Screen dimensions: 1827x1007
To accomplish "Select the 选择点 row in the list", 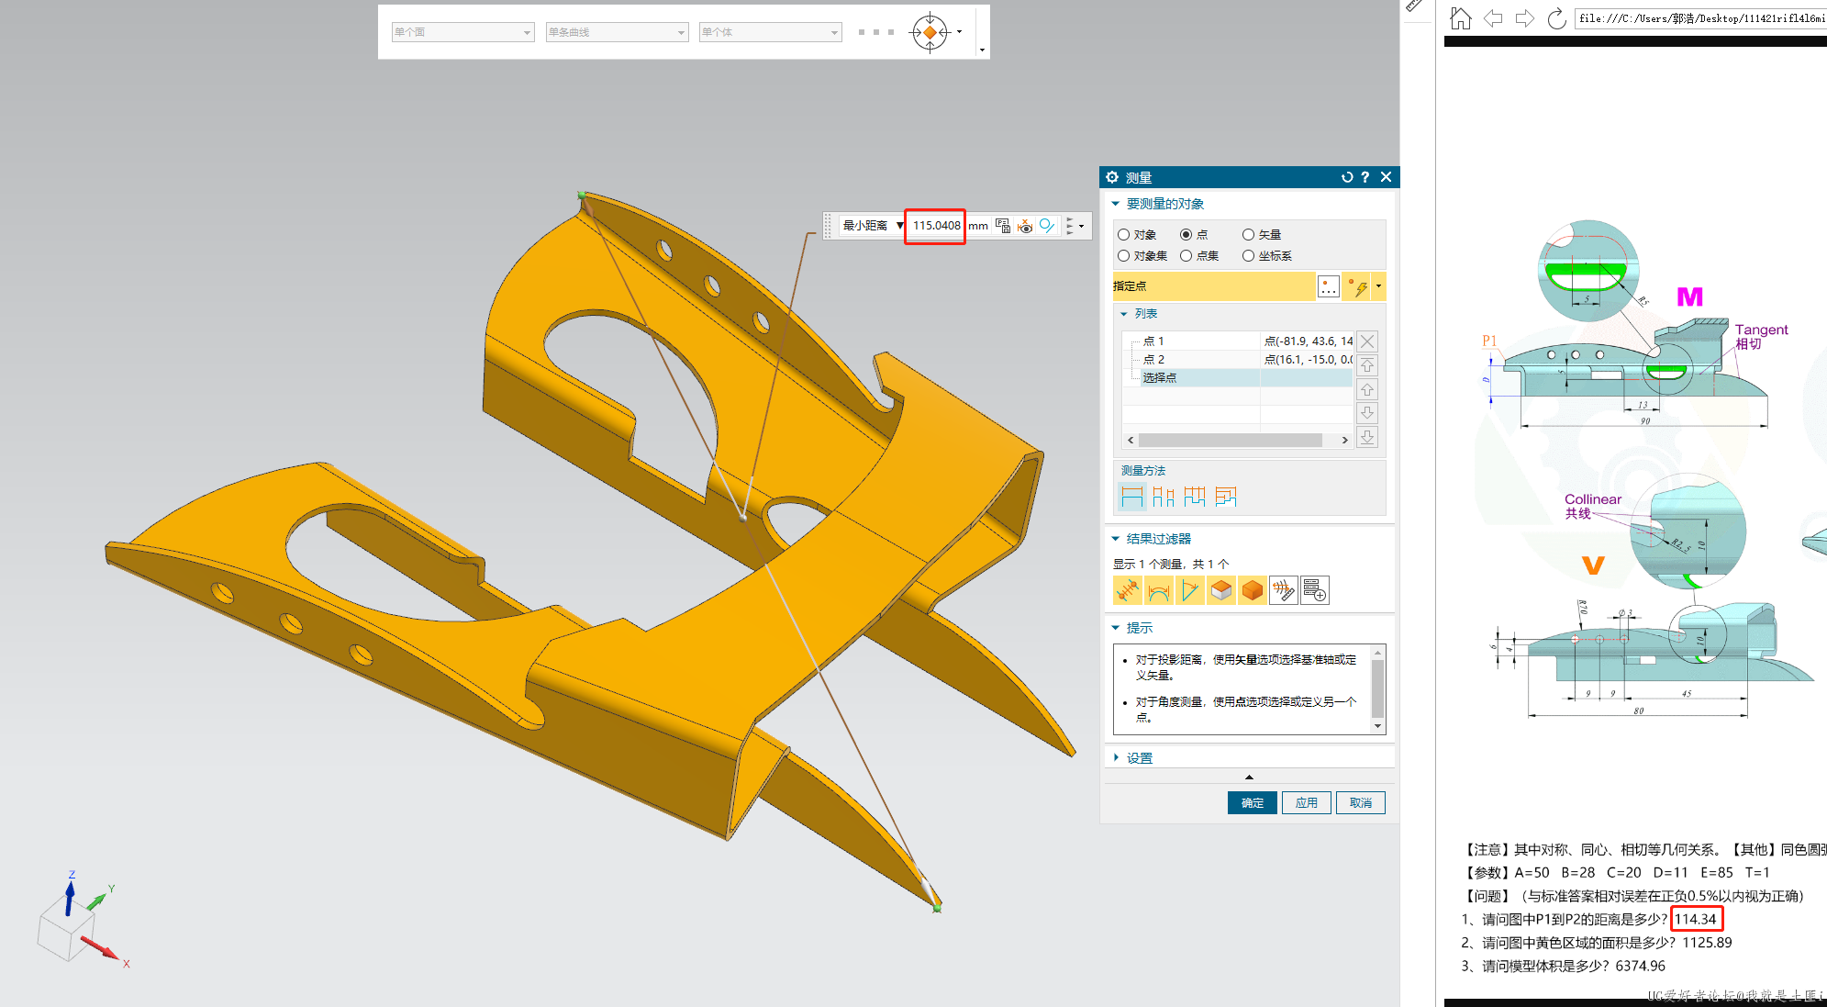I will pyautogui.click(x=1237, y=377).
